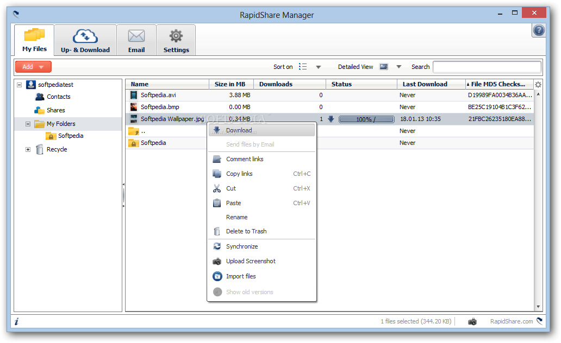
Task: Click the BE25C19104B1C3F62 checksum cell
Action: (500, 107)
